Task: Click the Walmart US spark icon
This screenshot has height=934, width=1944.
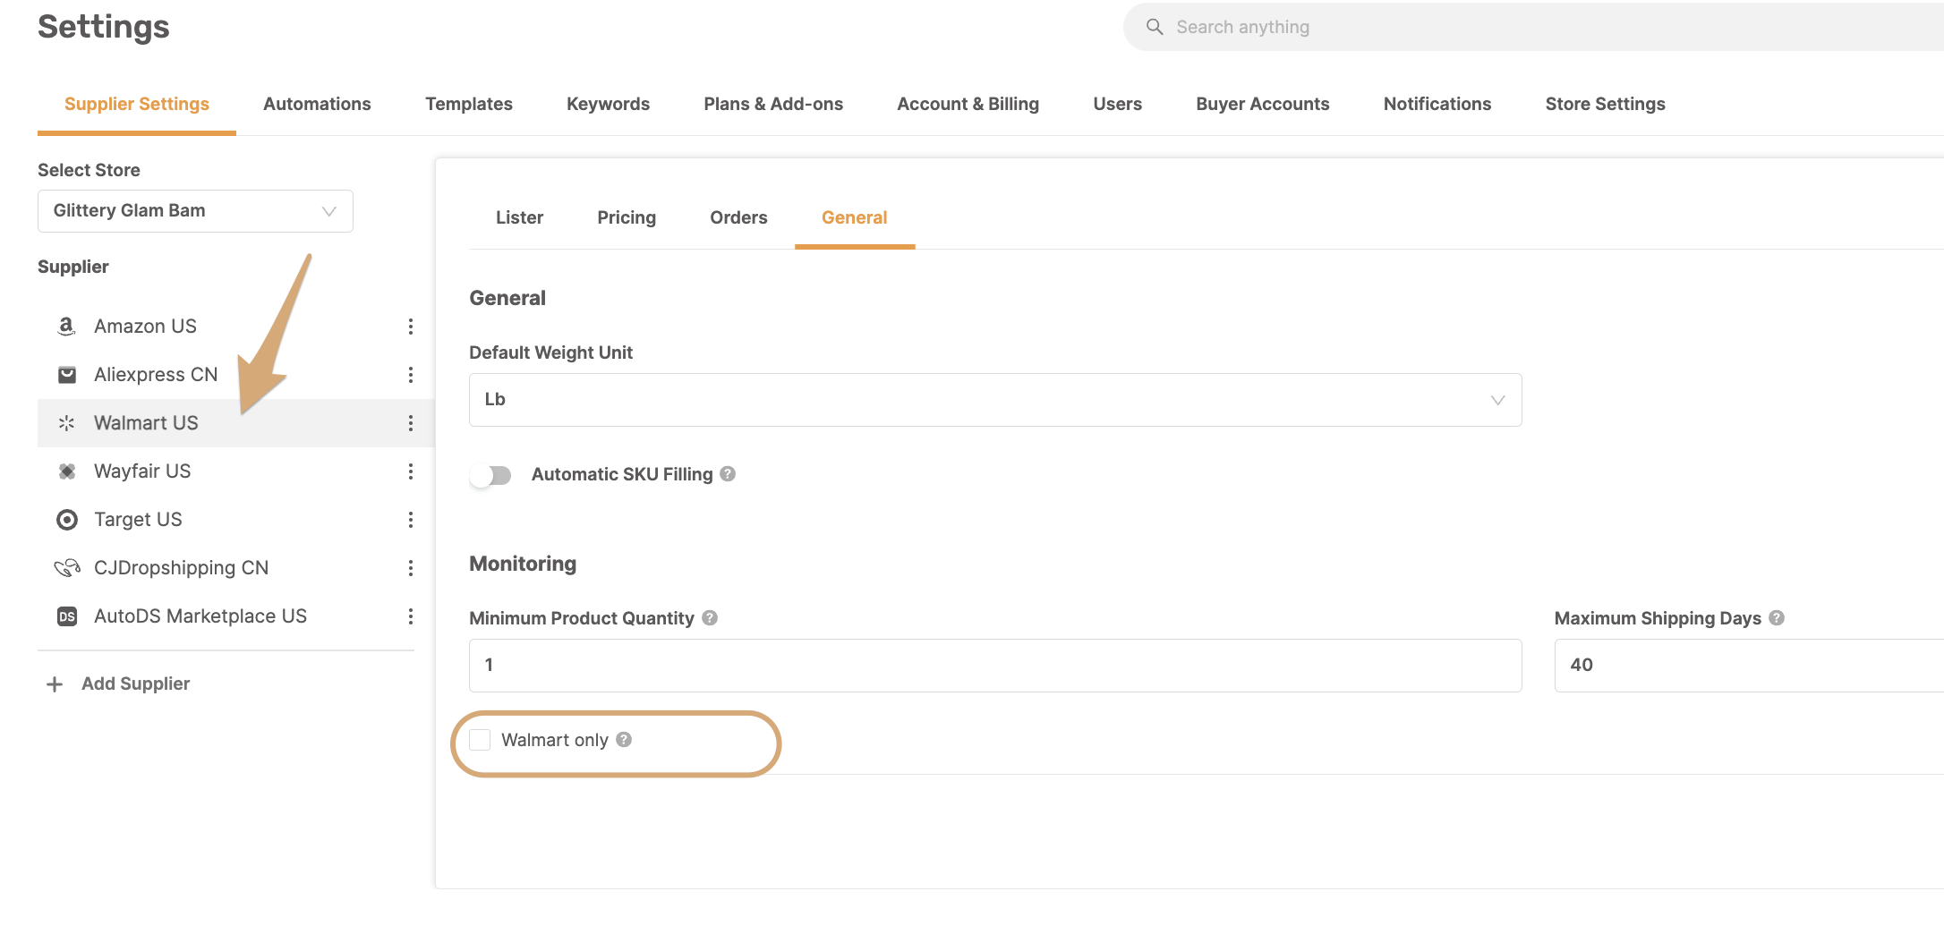Action: 67,423
